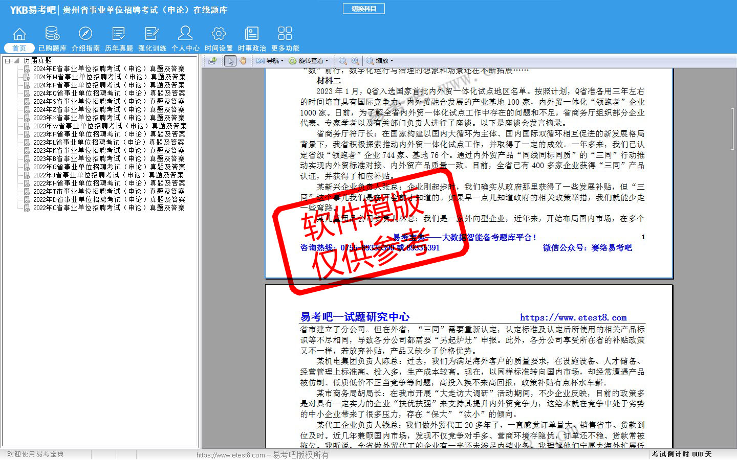Open 更多功能 more functions grid
The image size is (737, 460).
click(x=285, y=39)
